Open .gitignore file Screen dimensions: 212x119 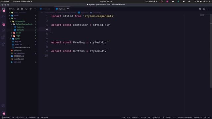click(23, 50)
